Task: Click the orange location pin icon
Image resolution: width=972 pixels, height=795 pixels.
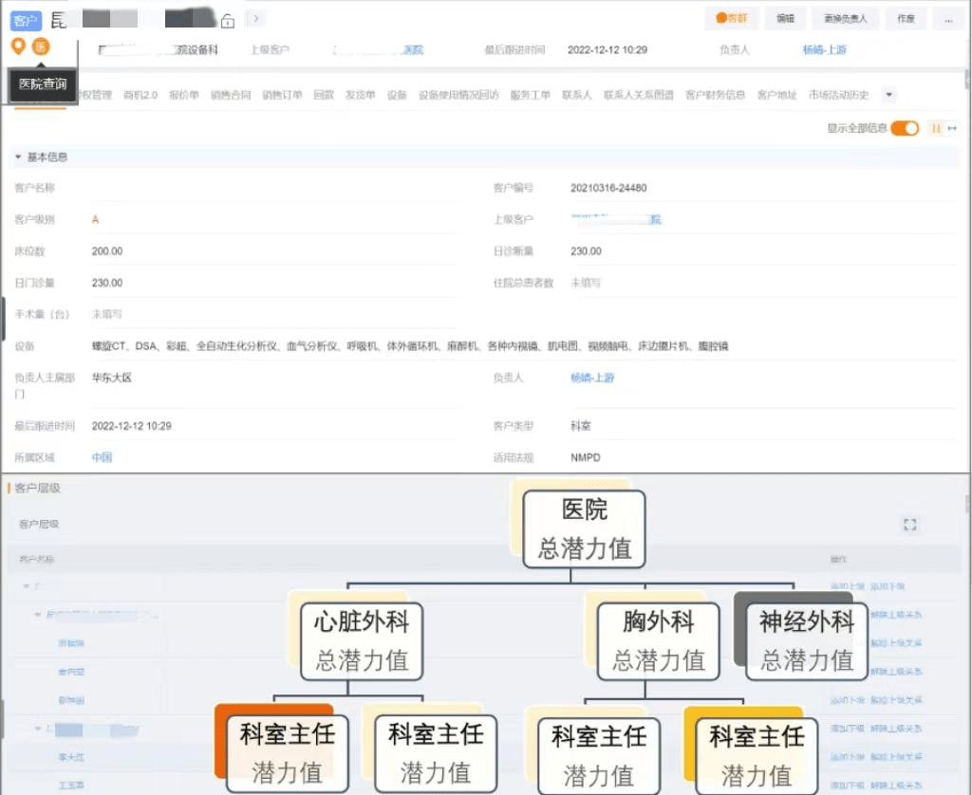Action: point(18,46)
